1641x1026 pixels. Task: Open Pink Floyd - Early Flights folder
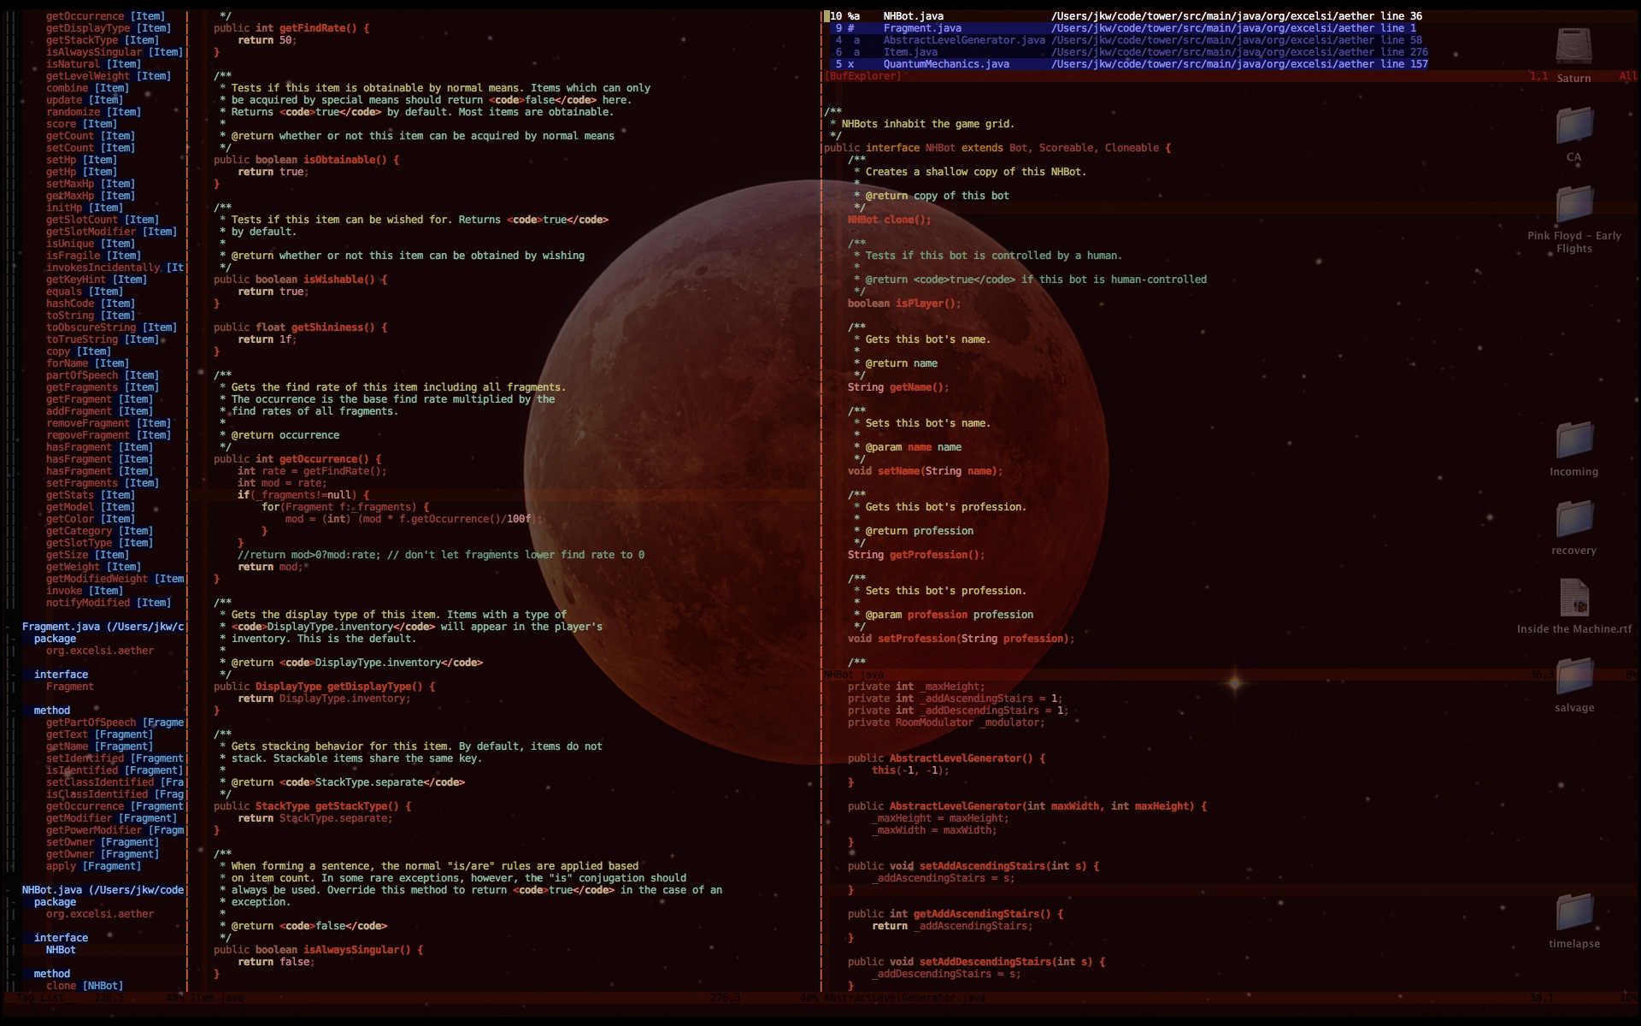point(1573,205)
